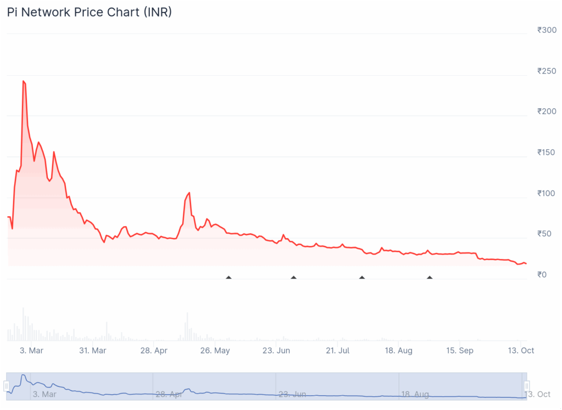The image size is (562, 410).
Task: Click the price spike peak in mid-May
Action: [189, 193]
